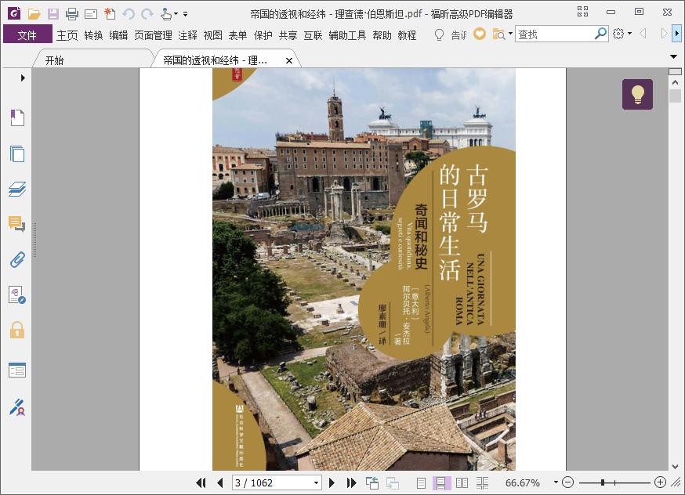This screenshot has height=495, width=685.
Task: Open the Comments panel icon
Action: click(x=17, y=224)
